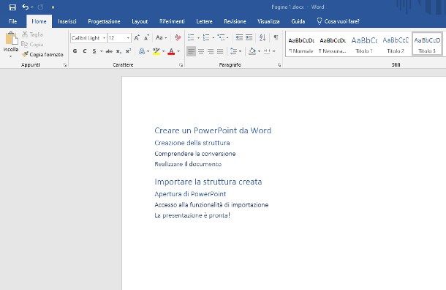Click the Copia copy button
The width and height of the screenshot is (446, 290).
32,45
